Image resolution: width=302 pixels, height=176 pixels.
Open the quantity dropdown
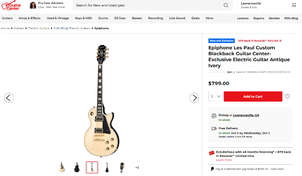coord(216,96)
